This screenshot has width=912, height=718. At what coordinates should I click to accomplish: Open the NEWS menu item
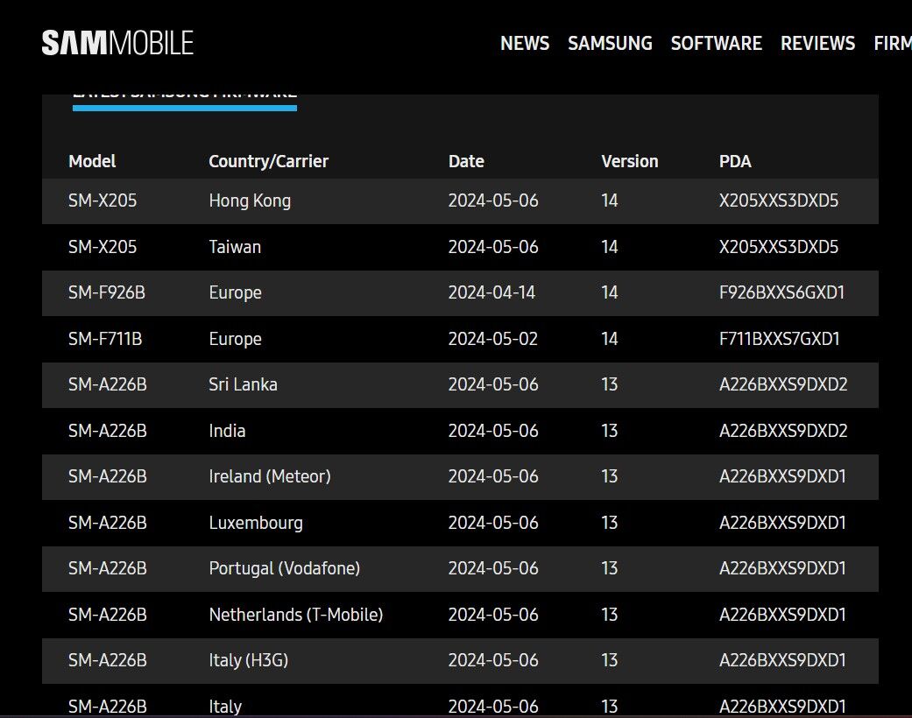[x=525, y=43]
